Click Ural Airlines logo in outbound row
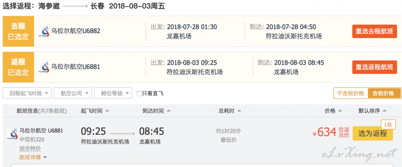Image resolution: width=402 pixels, height=167 pixels. tap(44, 31)
